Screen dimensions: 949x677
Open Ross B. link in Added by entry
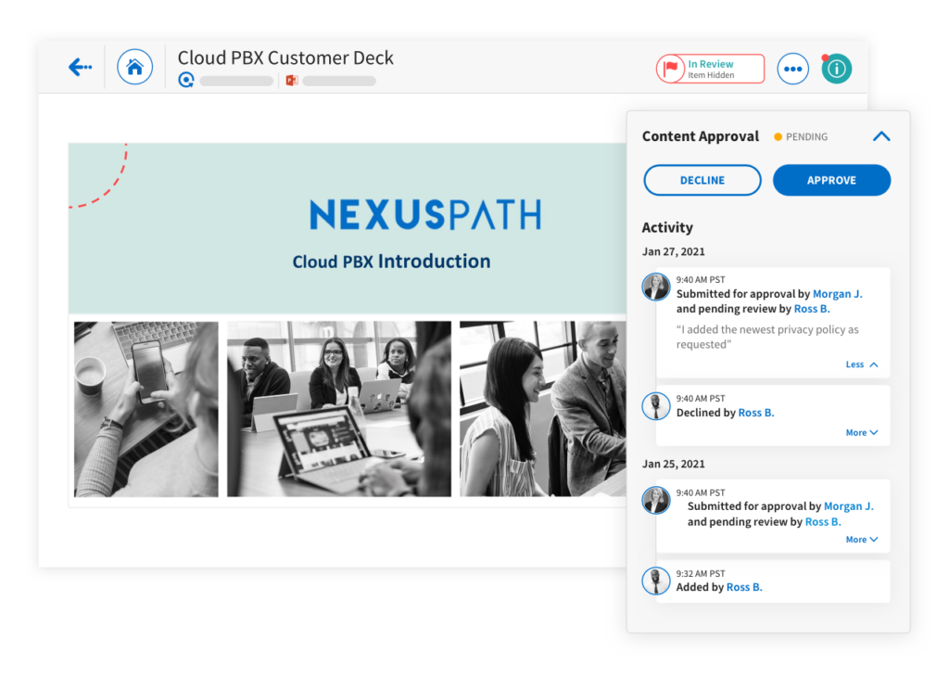744,587
